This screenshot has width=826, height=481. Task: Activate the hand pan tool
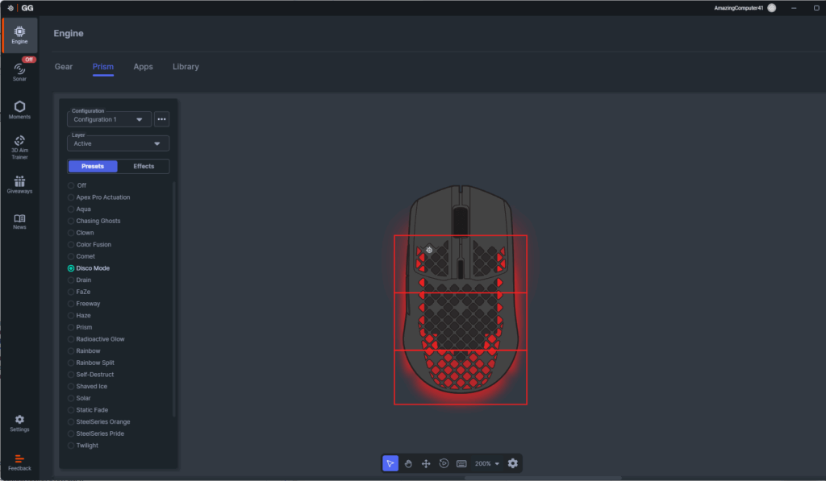pyautogui.click(x=408, y=463)
